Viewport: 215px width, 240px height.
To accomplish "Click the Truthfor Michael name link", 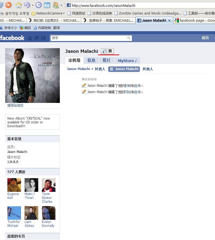I will tap(14, 224).
